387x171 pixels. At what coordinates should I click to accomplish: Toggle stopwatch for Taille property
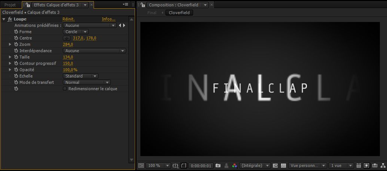[16, 57]
